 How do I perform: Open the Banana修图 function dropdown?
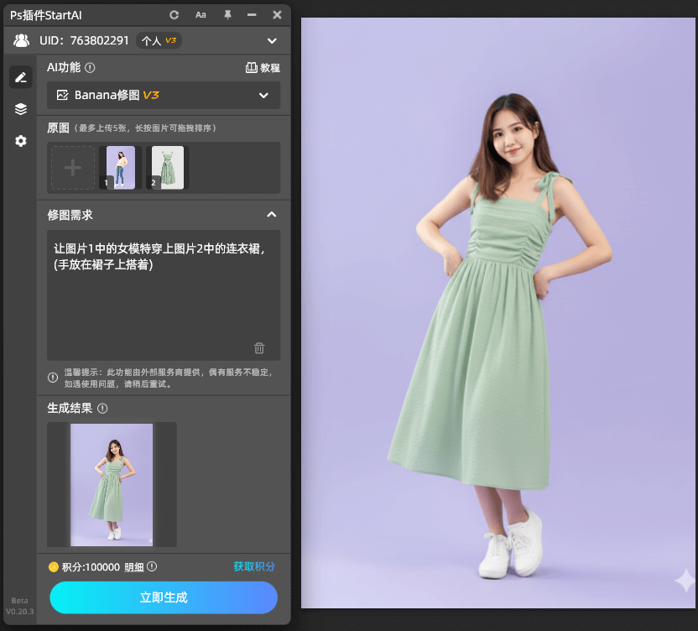point(164,96)
